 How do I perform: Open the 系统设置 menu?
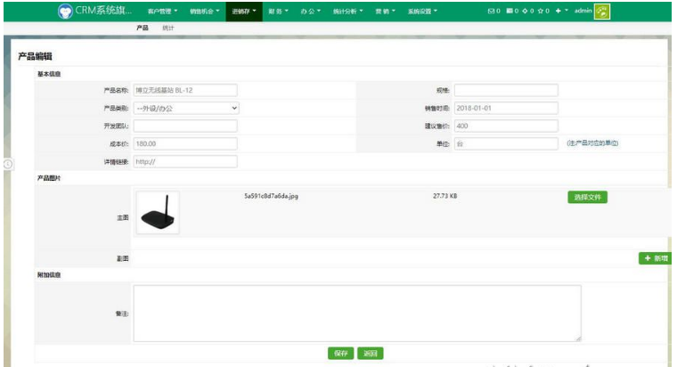click(422, 12)
